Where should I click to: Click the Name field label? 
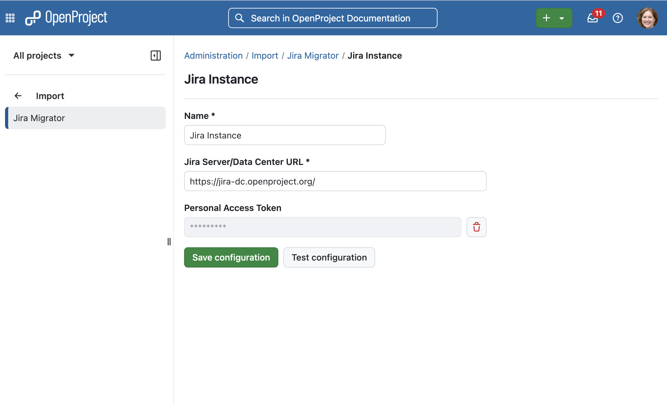(x=200, y=116)
